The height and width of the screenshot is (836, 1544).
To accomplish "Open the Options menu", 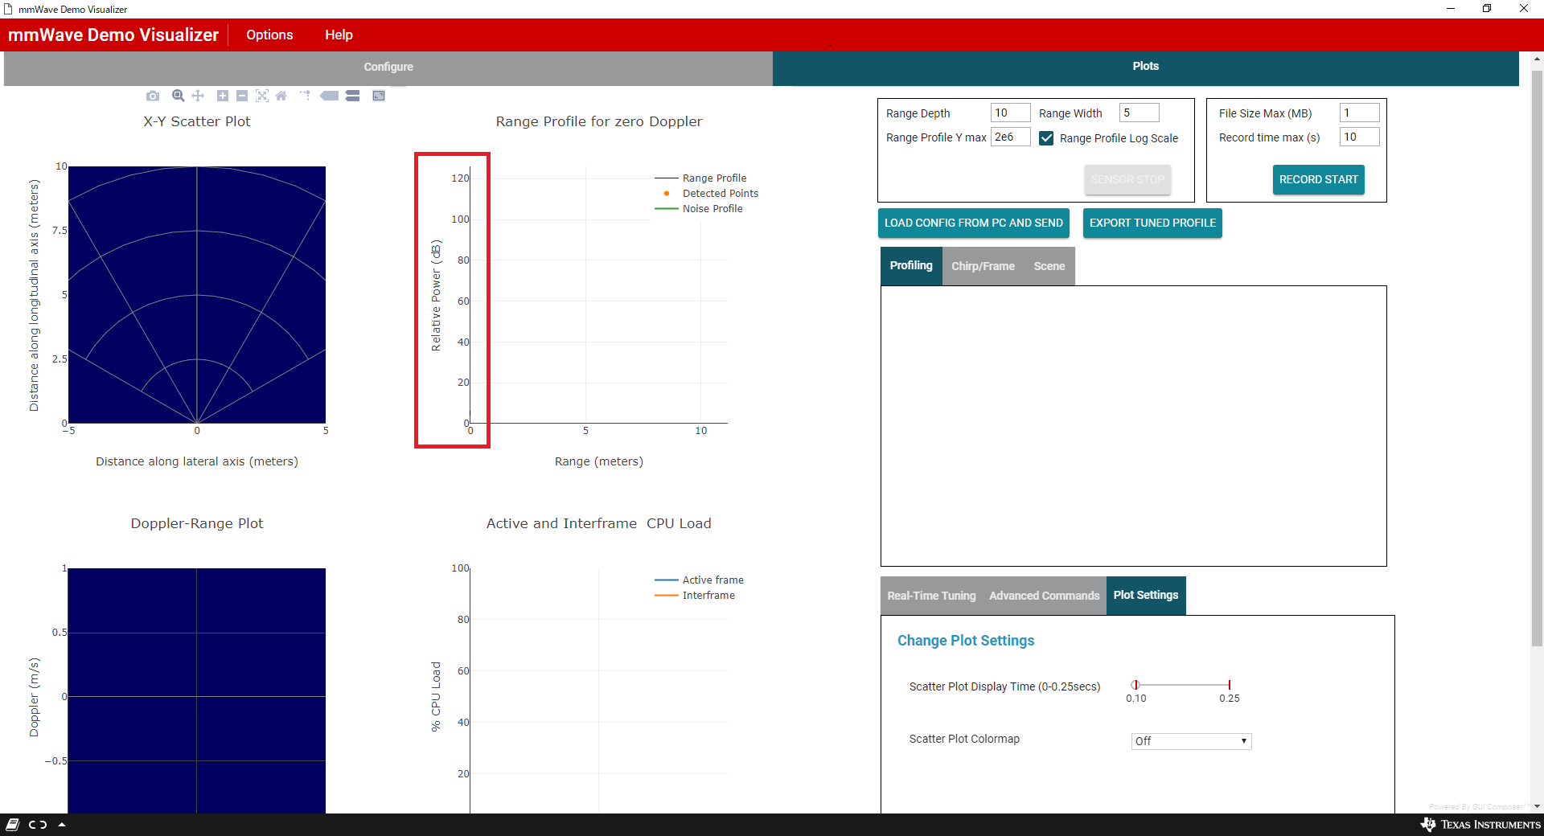I will click(269, 35).
